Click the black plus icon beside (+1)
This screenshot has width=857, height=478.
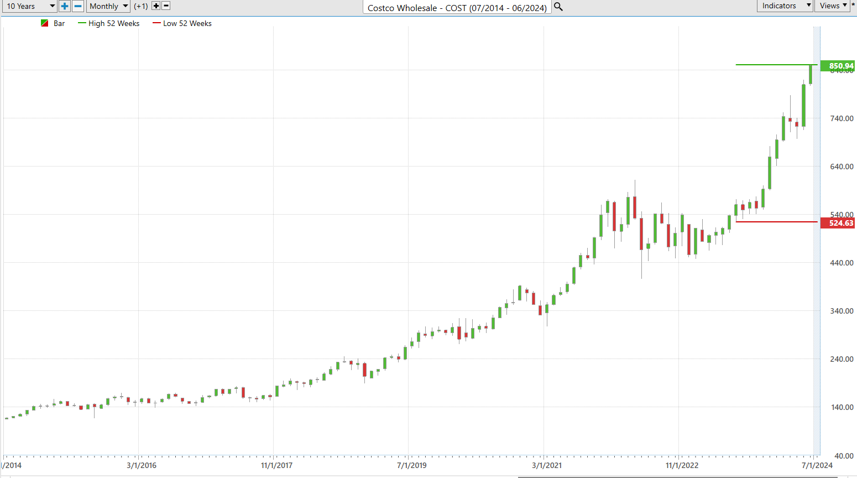pyautogui.click(x=156, y=6)
